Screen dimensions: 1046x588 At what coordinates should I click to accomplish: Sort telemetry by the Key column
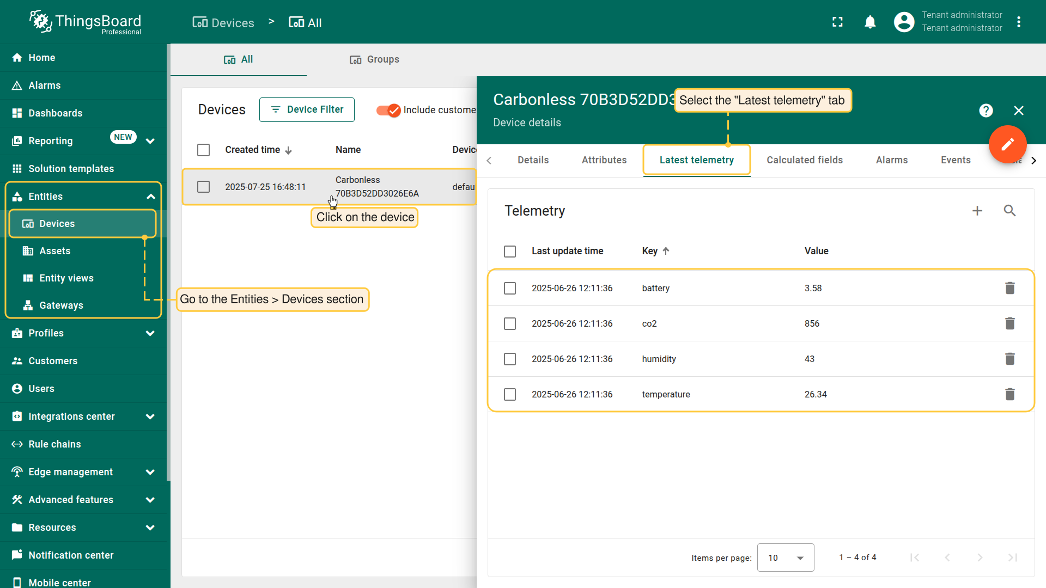click(x=650, y=251)
